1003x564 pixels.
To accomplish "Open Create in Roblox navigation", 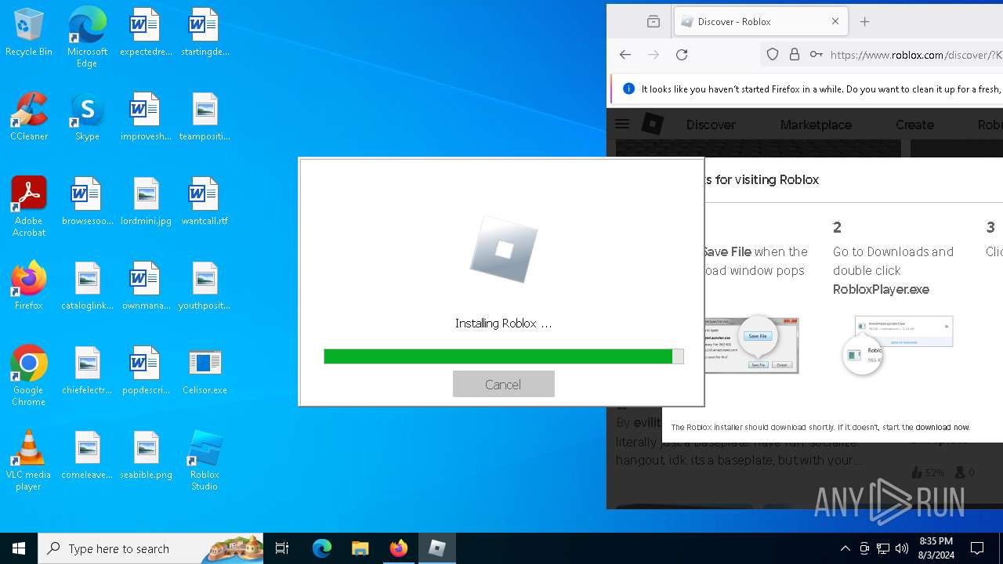I will (914, 125).
